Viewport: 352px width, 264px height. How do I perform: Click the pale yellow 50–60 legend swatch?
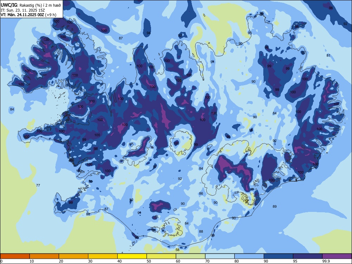[161, 256]
